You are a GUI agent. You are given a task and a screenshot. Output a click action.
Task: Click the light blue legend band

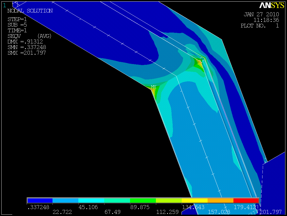[65, 201]
